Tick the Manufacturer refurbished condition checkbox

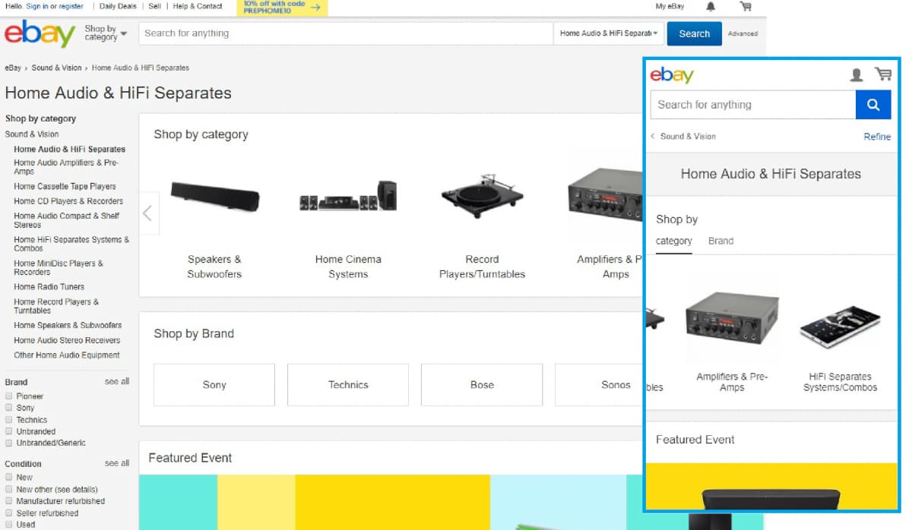(x=8, y=501)
